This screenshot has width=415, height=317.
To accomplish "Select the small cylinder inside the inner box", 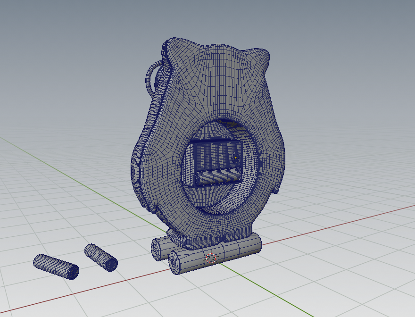I will [218, 177].
